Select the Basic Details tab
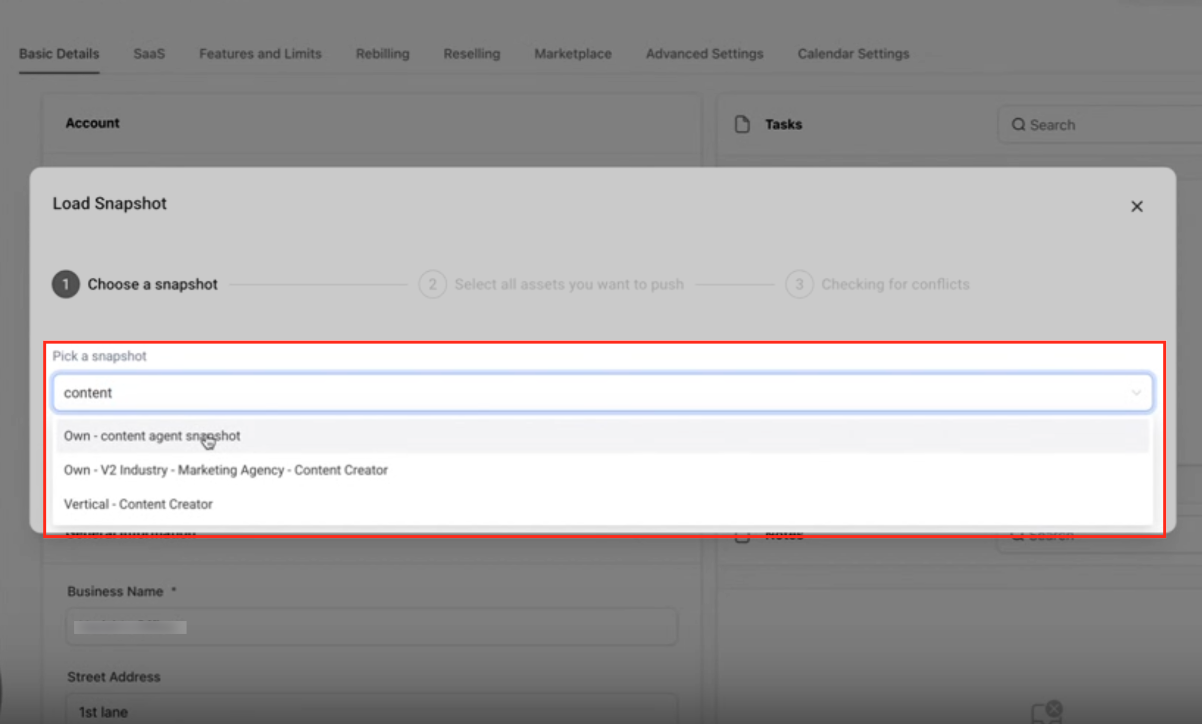 [x=59, y=54]
